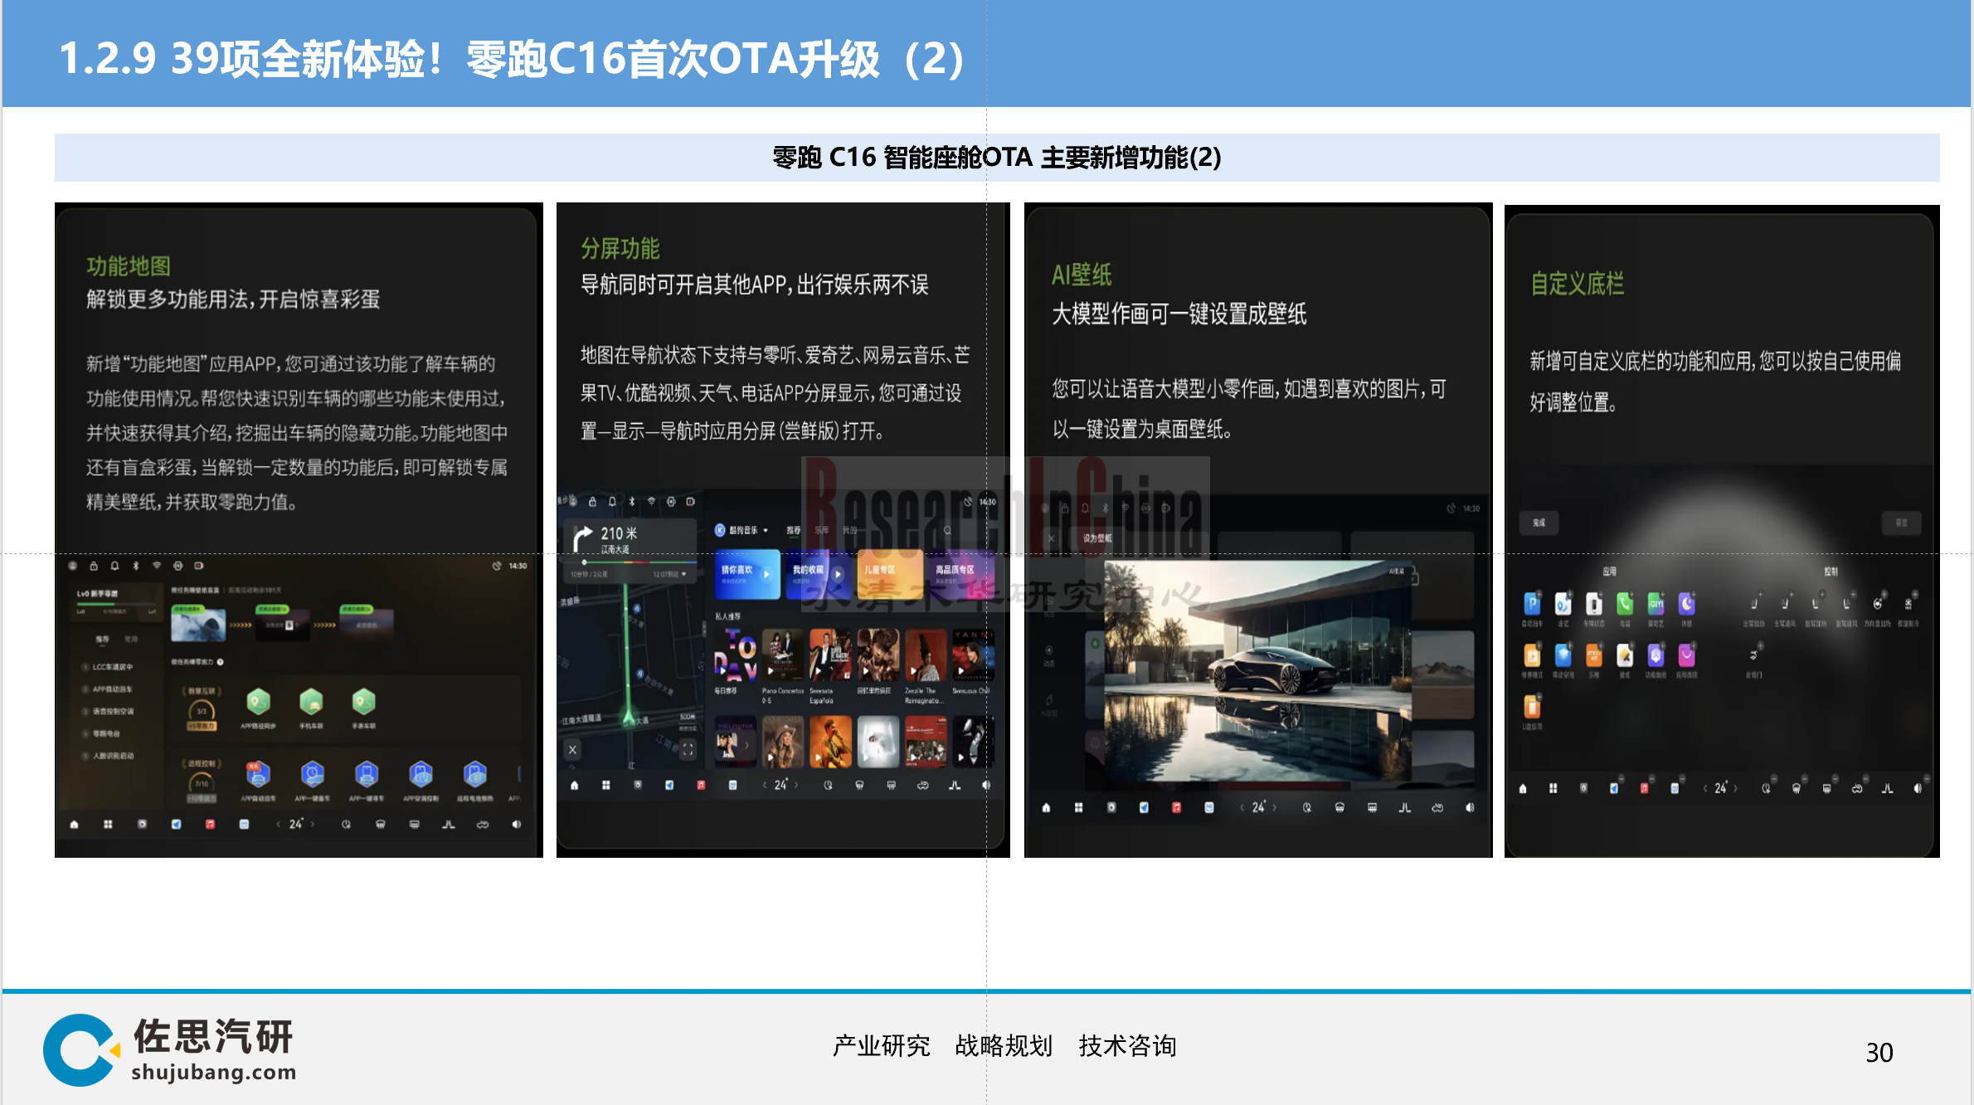Image resolution: width=1974 pixels, height=1105 pixels.
Task: Tap Home icon in 分屏功能 panel dock
Action: tap(574, 785)
